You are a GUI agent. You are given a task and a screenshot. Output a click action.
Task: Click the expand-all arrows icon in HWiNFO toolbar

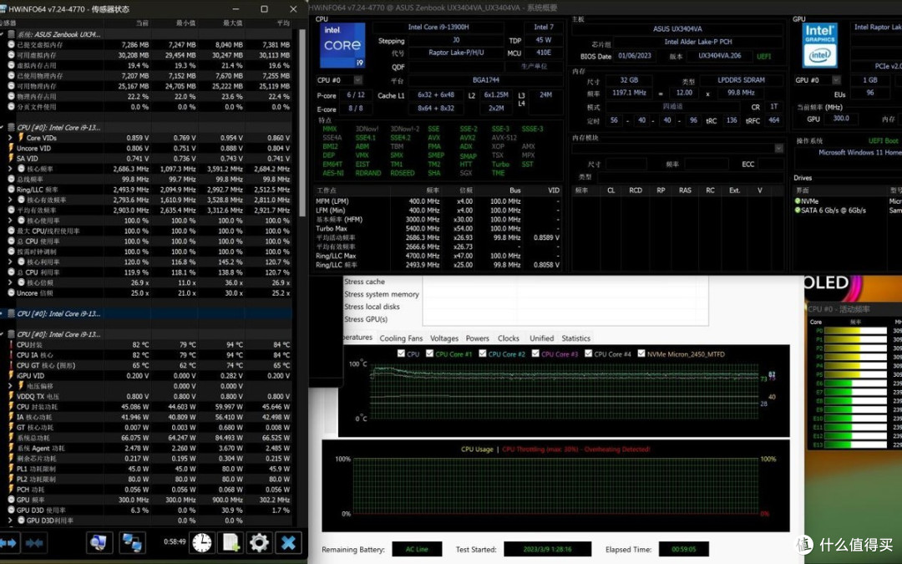(8, 543)
